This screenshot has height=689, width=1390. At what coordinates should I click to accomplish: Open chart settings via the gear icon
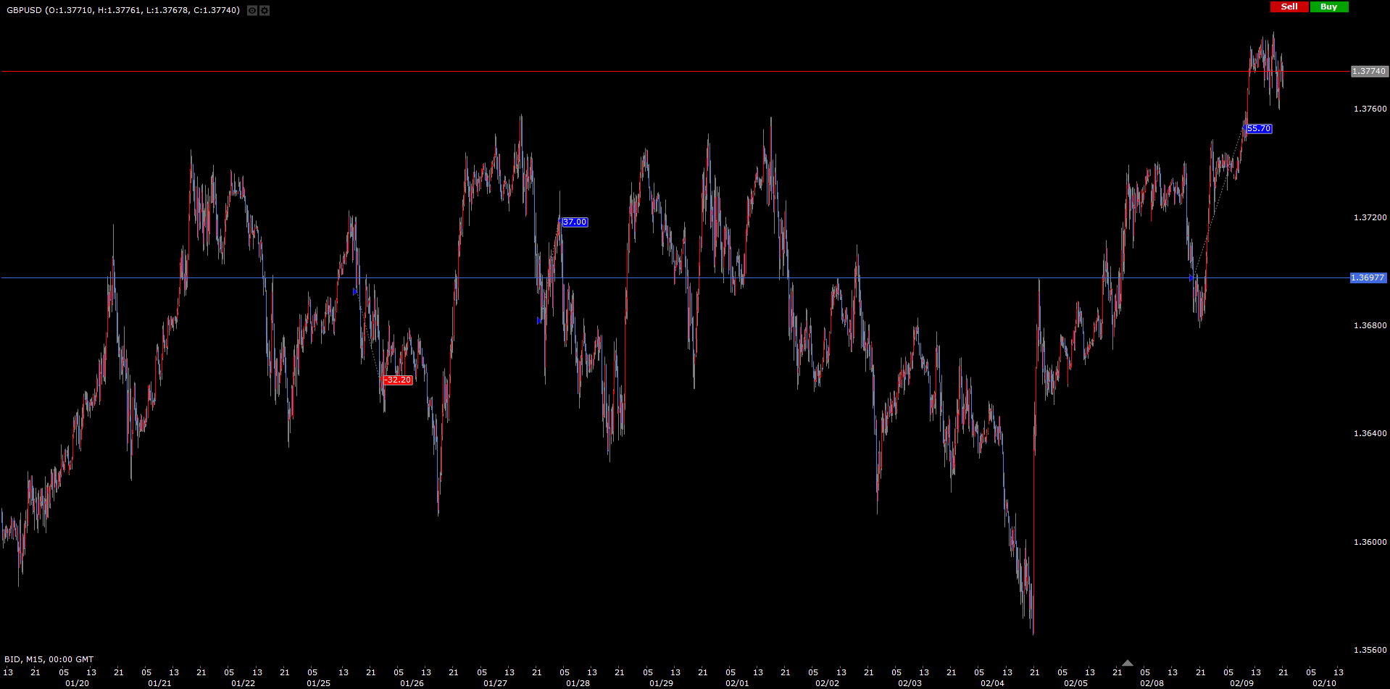pos(265,10)
